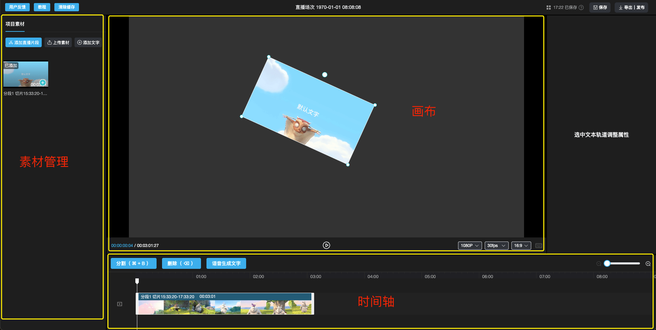
Task: Click the play button under the canvas
Action: (326, 245)
